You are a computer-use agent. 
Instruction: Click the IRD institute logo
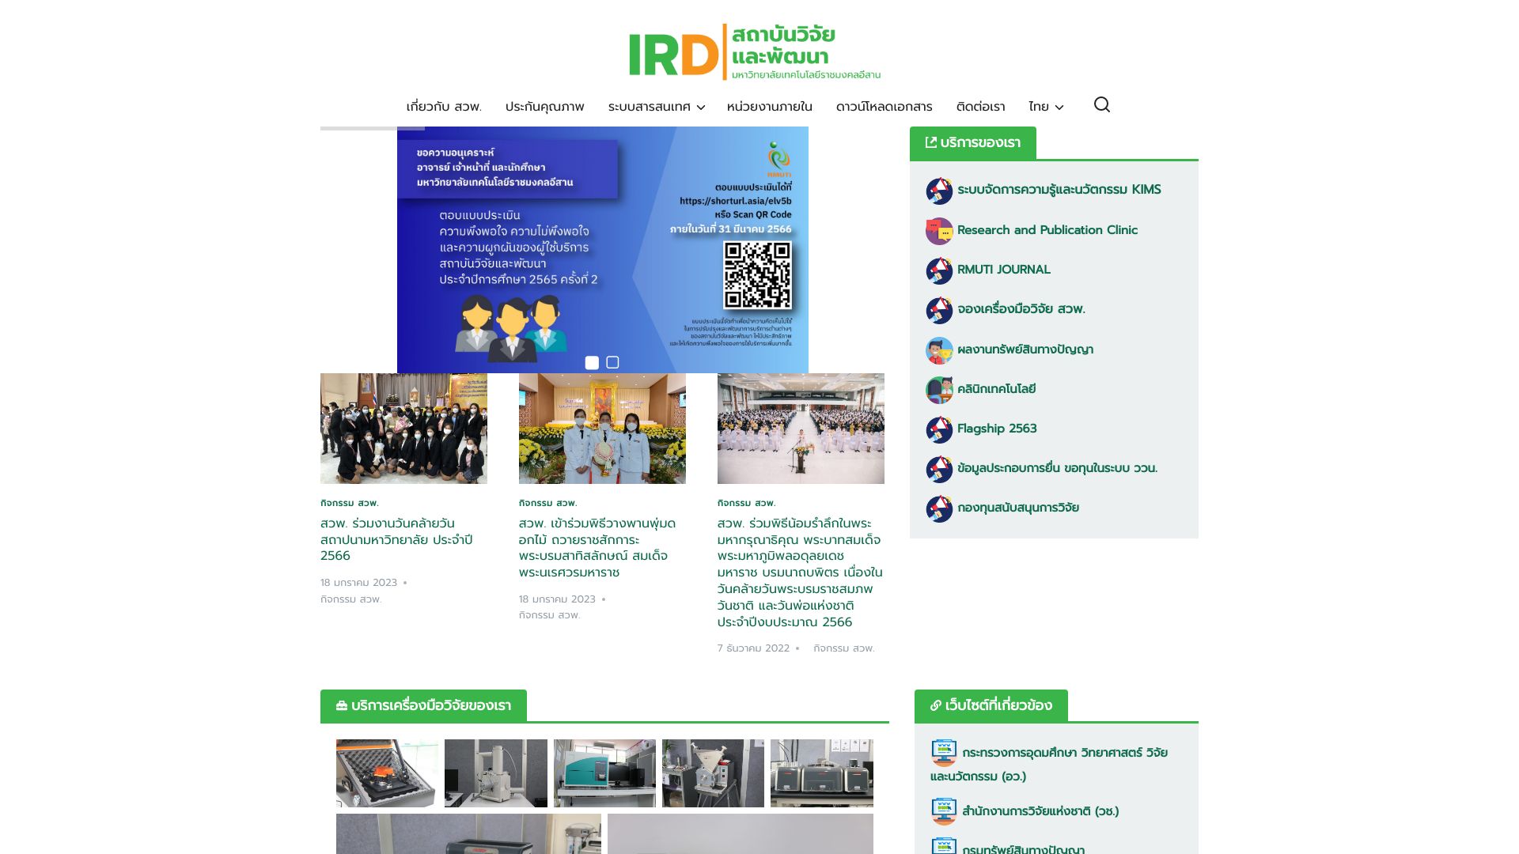pyautogui.click(x=755, y=52)
